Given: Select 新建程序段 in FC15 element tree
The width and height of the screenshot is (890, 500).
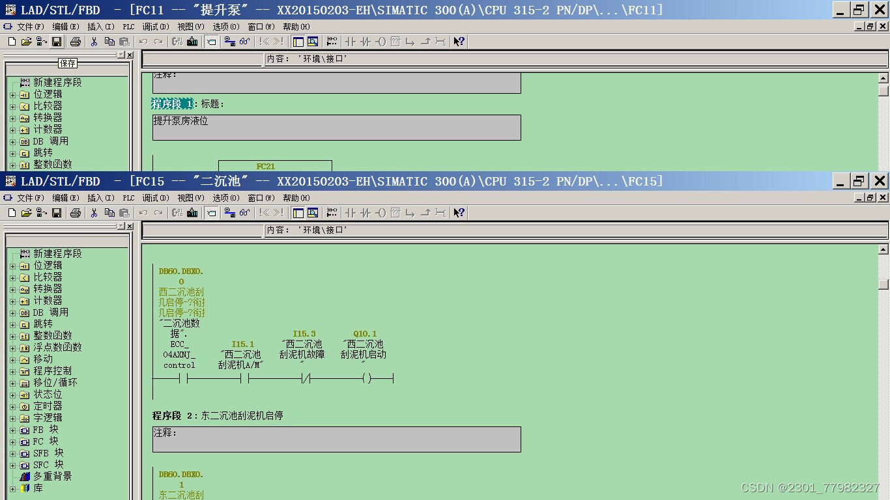Looking at the screenshot, I should 57,254.
